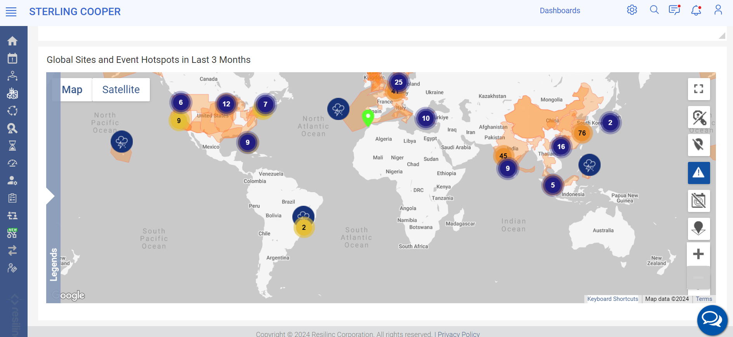
Task: Open the live chat bubble
Action: (x=712, y=320)
